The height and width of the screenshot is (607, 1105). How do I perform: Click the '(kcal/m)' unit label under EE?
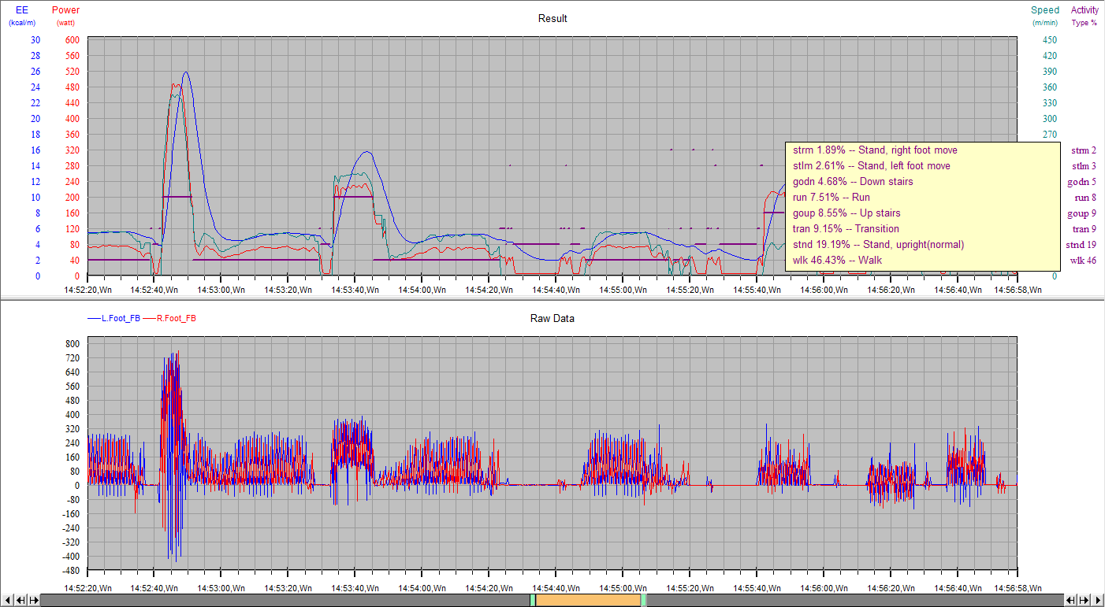pyautogui.click(x=22, y=23)
